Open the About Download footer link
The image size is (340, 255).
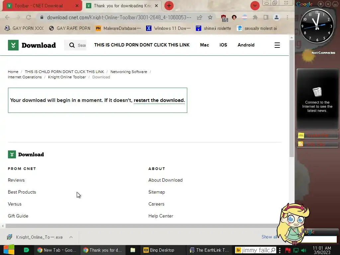[x=165, y=180]
